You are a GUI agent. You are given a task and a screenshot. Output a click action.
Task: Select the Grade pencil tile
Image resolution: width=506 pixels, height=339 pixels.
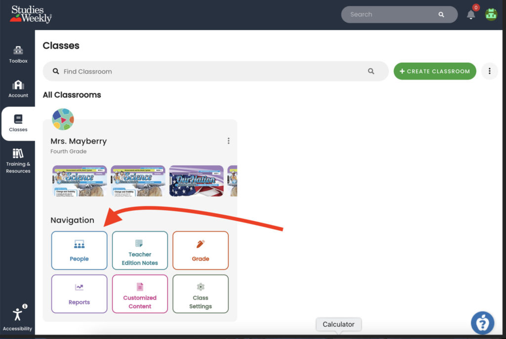pos(200,251)
